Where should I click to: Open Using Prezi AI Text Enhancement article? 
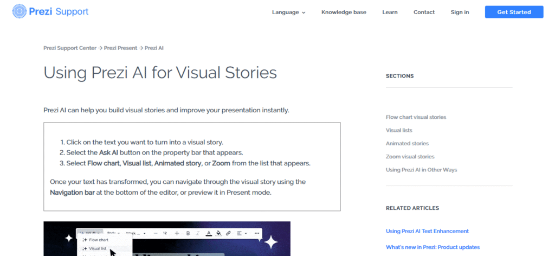coord(427,231)
